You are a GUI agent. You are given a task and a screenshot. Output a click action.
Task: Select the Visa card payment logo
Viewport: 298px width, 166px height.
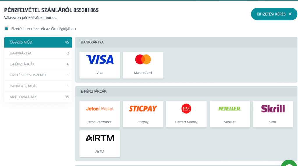pos(100,59)
